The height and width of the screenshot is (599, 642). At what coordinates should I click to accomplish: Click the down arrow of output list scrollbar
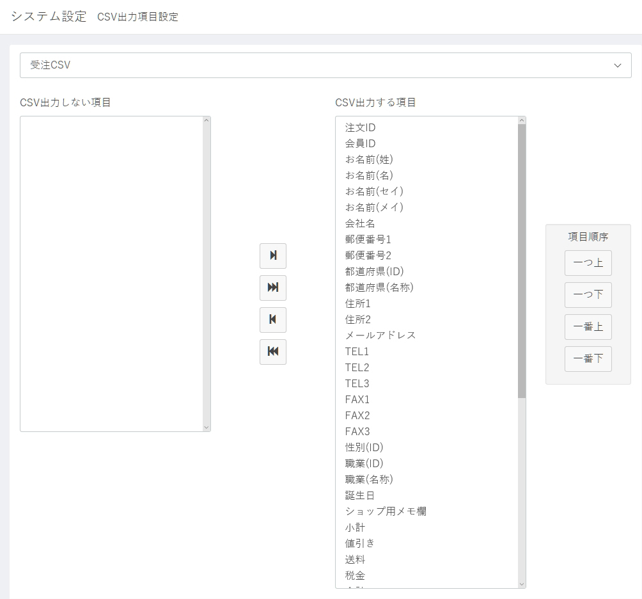[522, 584]
